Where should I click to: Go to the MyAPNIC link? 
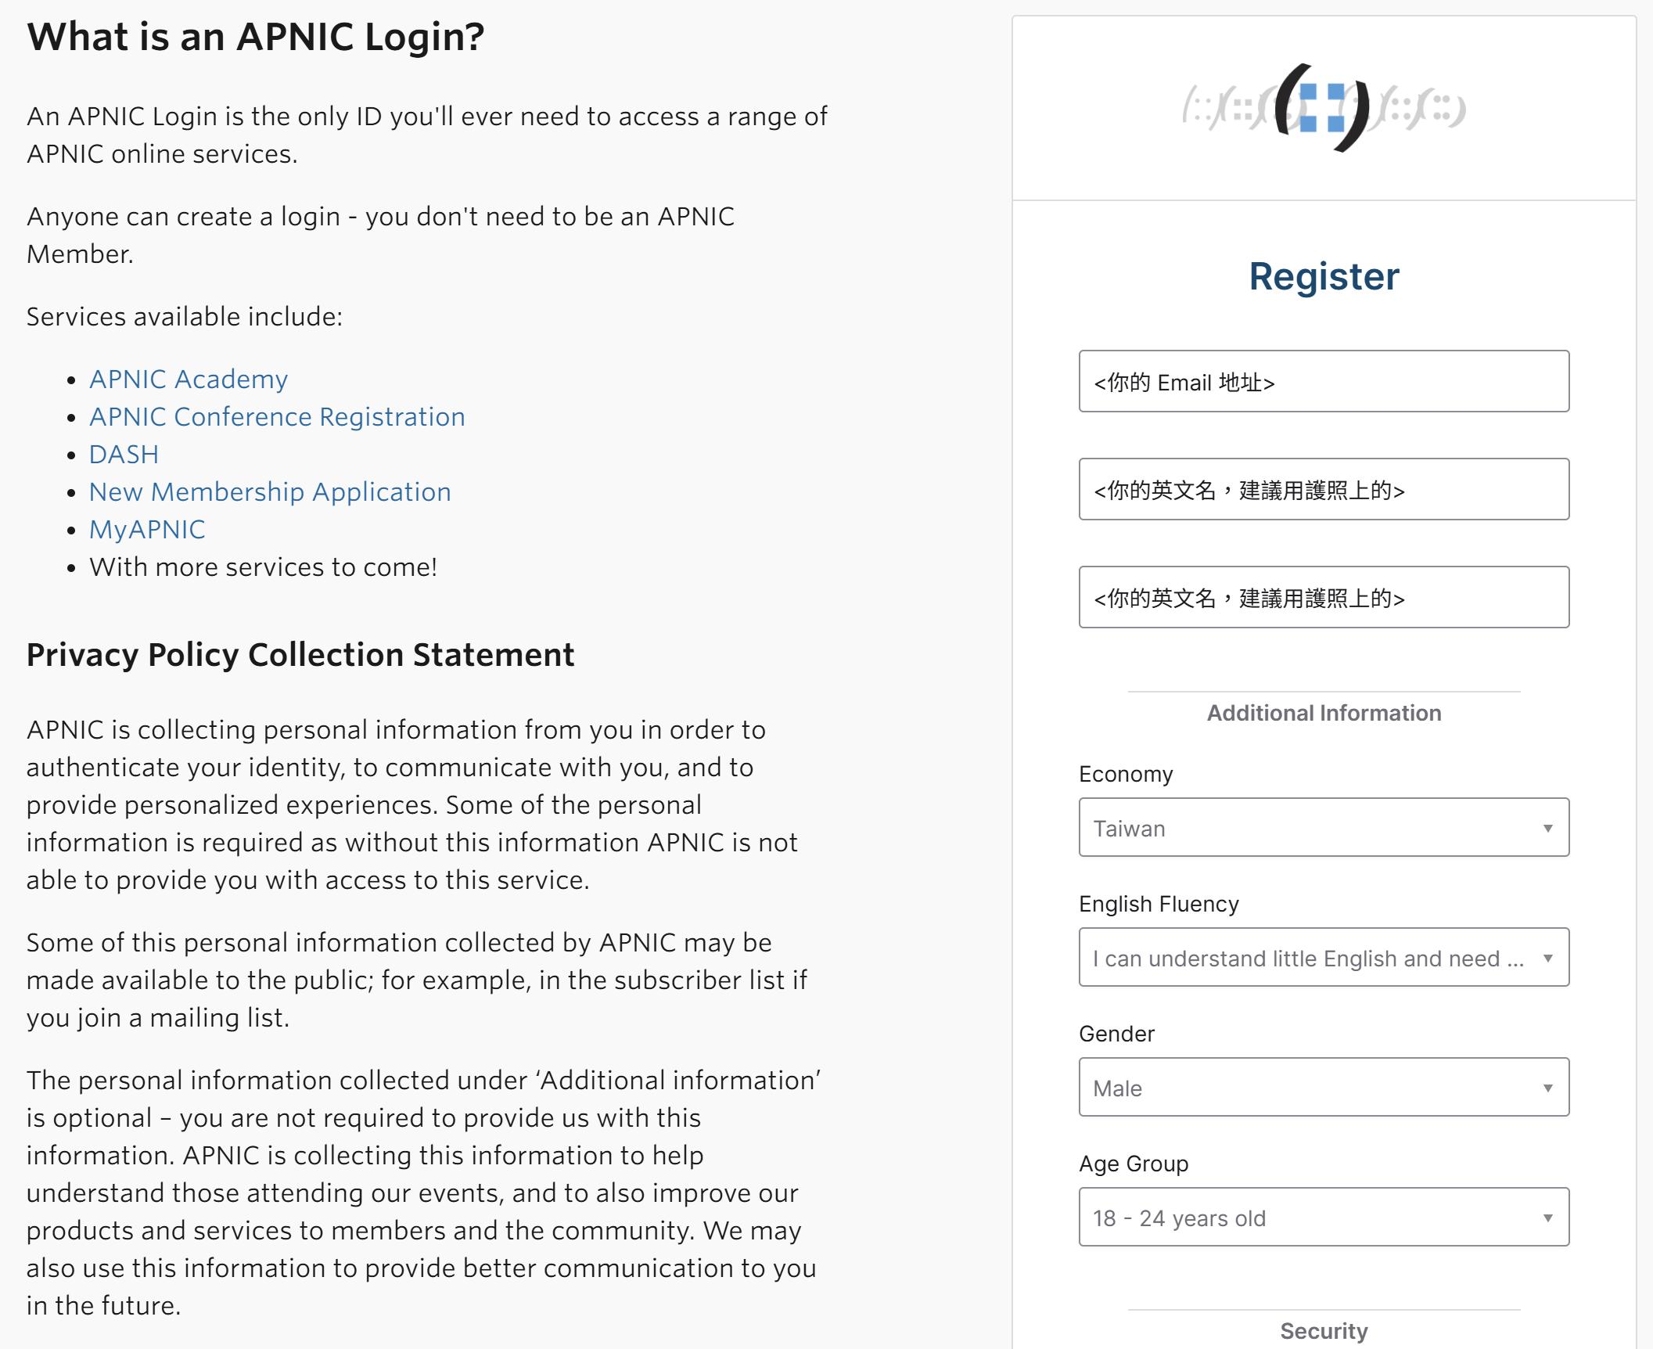147,530
